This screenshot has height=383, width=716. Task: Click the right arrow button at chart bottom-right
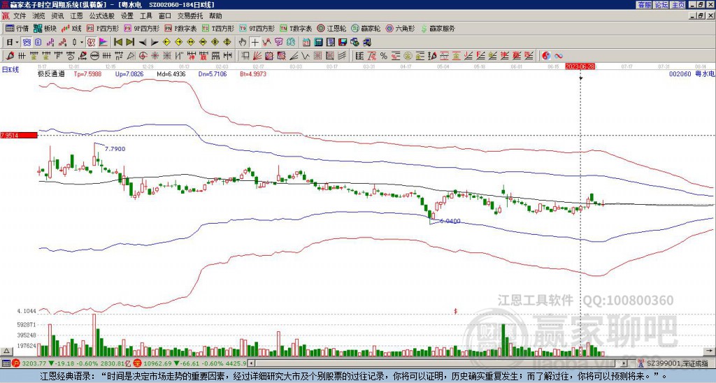(x=710, y=351)
